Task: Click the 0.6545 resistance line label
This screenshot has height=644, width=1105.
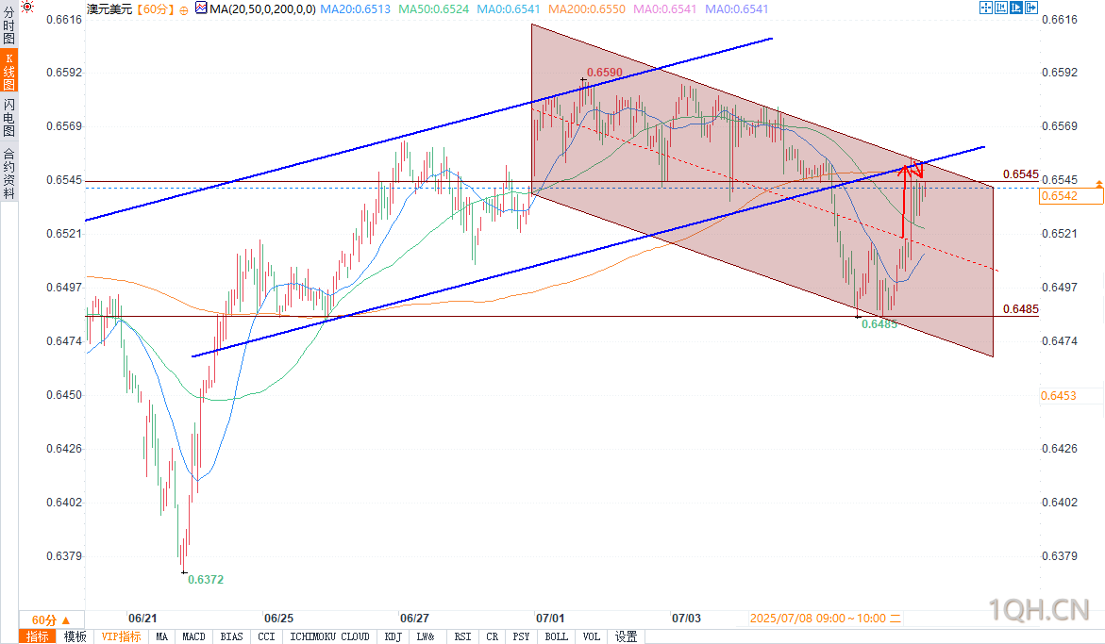Action: pos(1020,173)
